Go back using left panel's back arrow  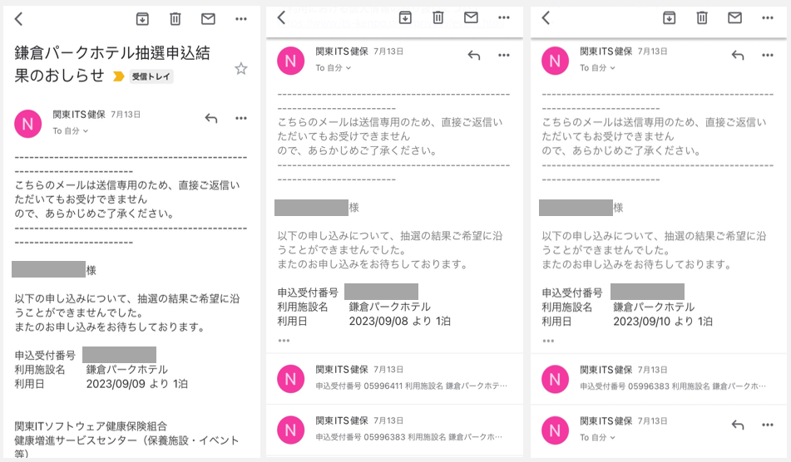click(x=19, y=18)
